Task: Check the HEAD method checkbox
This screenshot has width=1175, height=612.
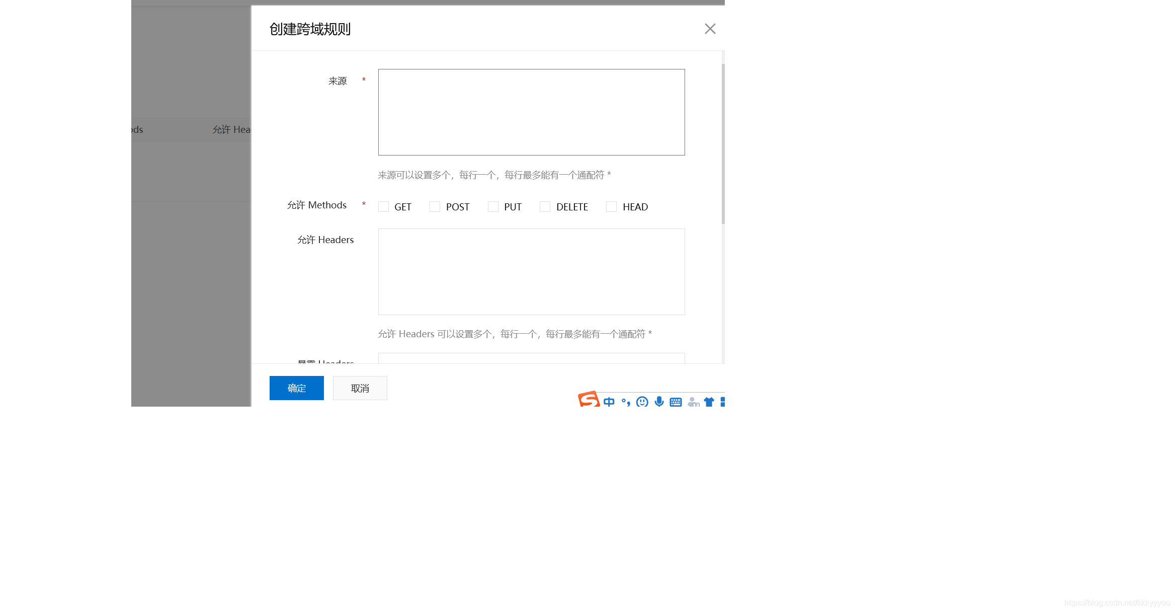Action: tap(611, 207)
